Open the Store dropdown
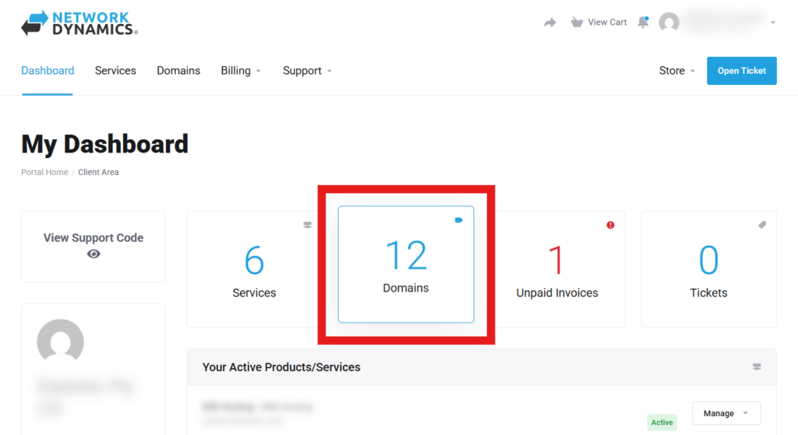The height and width of the screenshot is (435, 798). click(x=676, y=71)
